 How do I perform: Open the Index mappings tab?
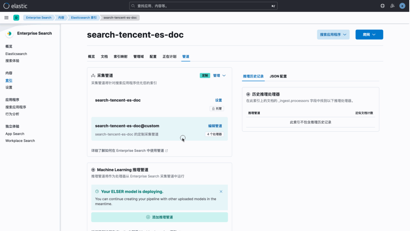click(121, 57)
